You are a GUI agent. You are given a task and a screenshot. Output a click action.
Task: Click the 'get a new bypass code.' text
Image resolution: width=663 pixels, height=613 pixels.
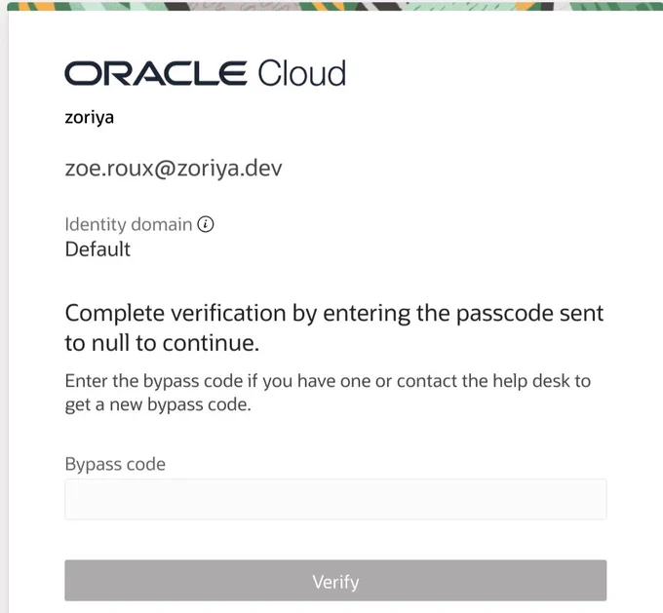(158, 405)
